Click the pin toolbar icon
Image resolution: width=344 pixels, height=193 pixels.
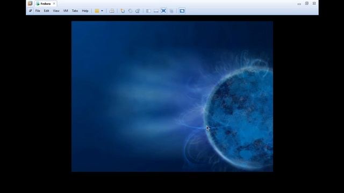pyautogui.click(x=30, y=11)
